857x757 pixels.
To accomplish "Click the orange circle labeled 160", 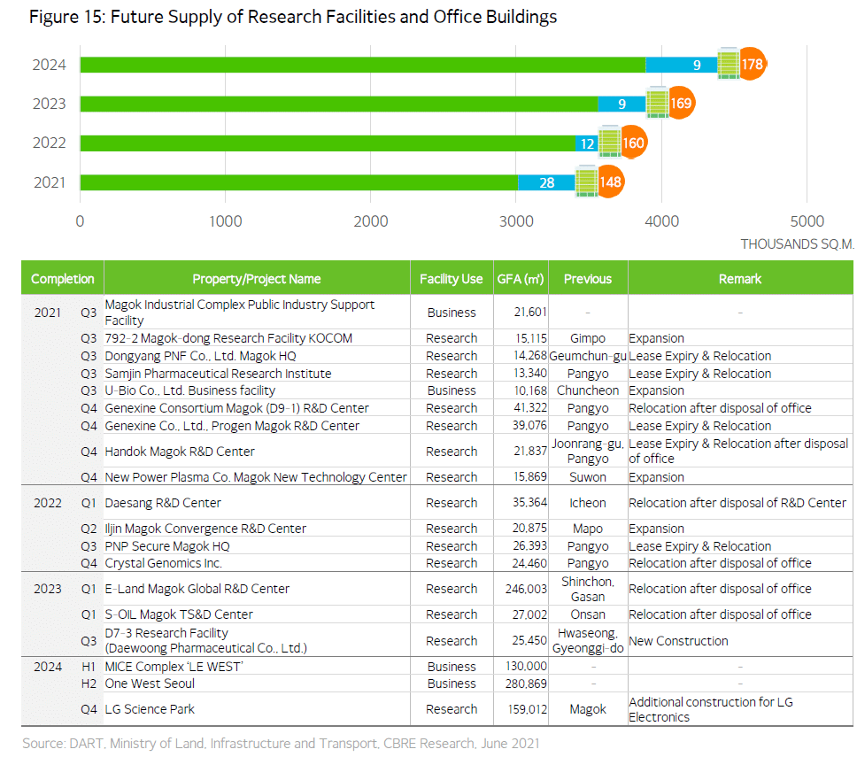I will click(x=634, y=143).
